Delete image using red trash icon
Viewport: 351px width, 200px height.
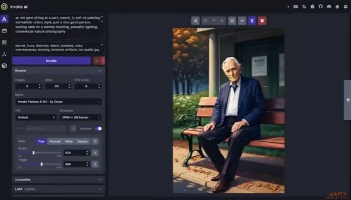tap(262, 21)
